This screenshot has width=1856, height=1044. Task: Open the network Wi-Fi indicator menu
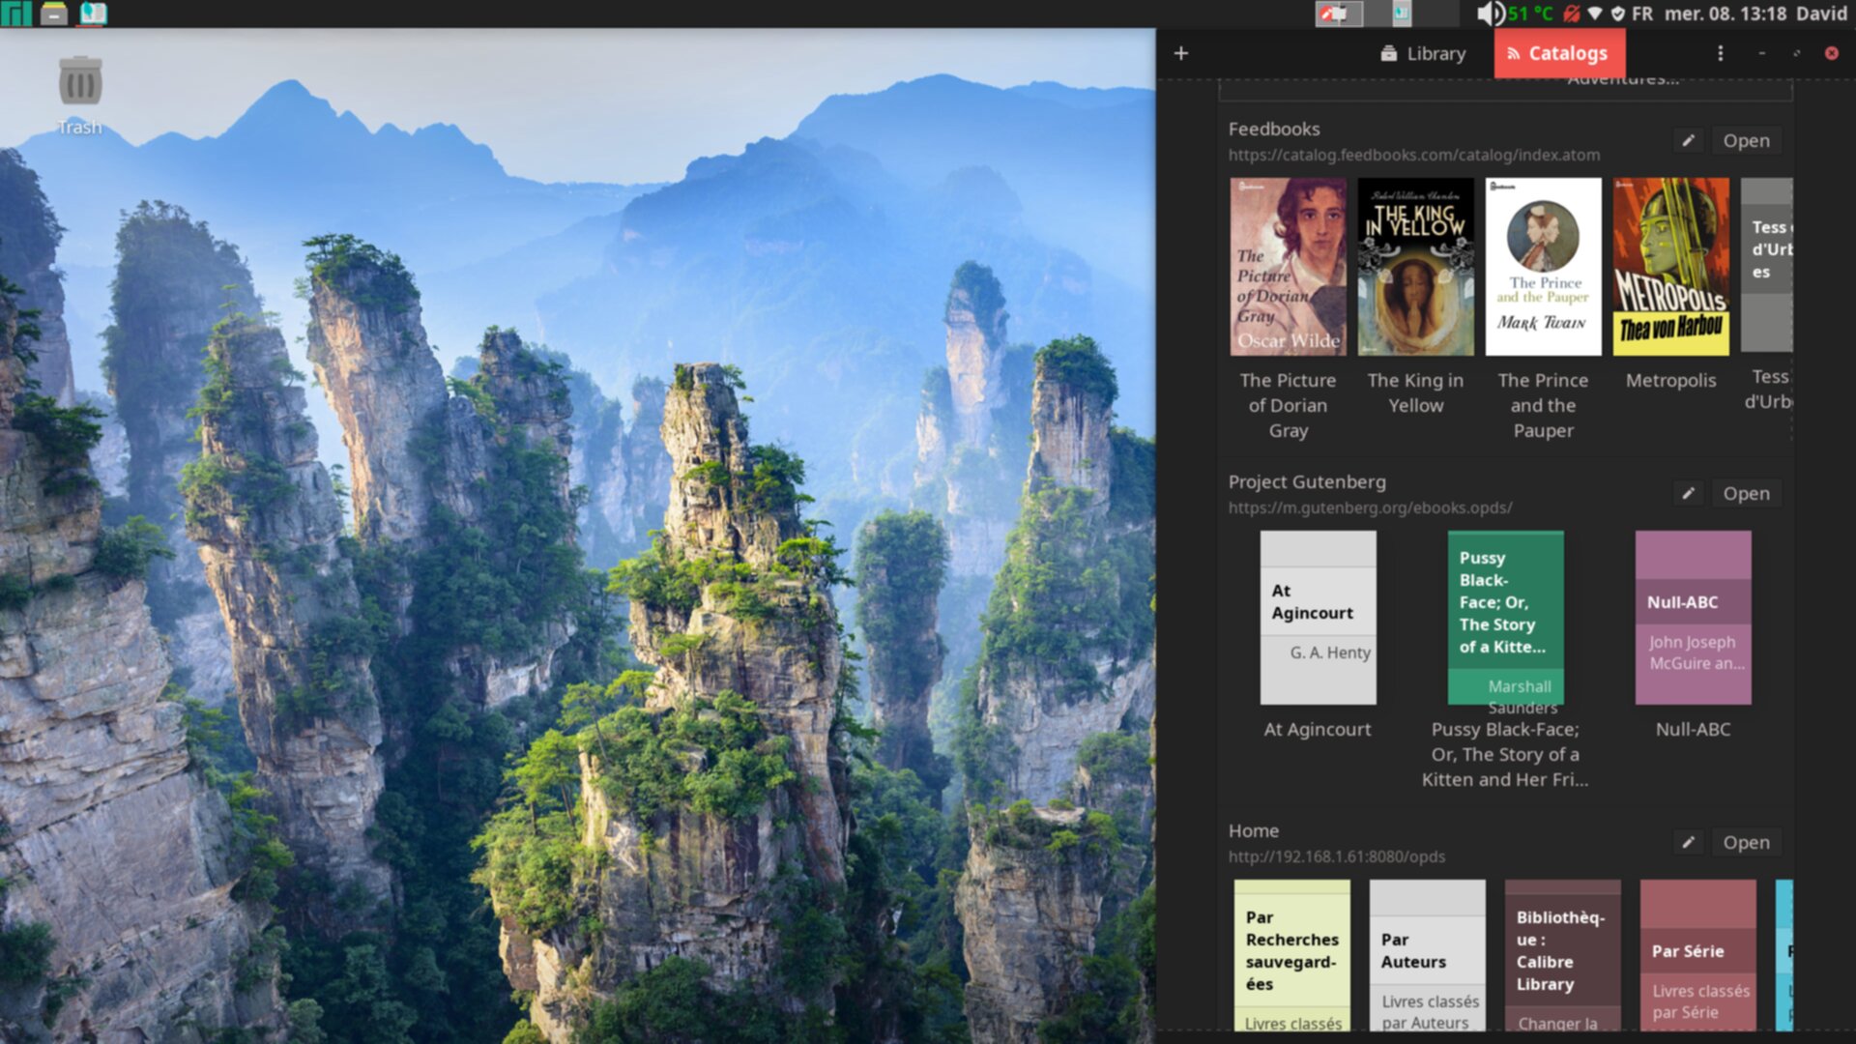coord(1595,14)
